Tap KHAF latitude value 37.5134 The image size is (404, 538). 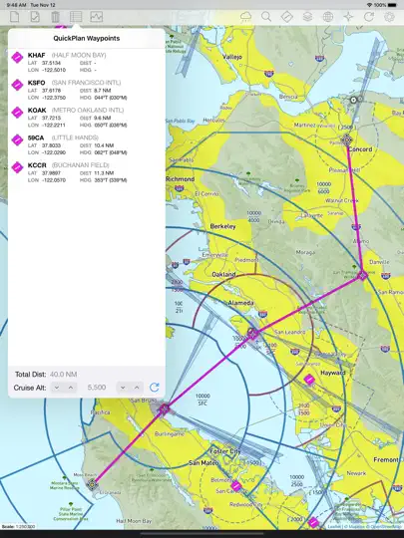[51, 63]
